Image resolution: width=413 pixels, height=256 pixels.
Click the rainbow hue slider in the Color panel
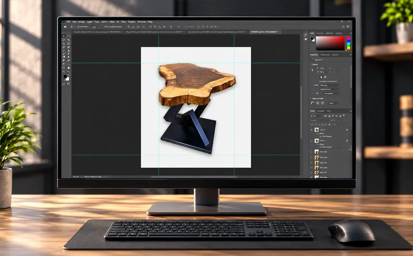(348, 43)
